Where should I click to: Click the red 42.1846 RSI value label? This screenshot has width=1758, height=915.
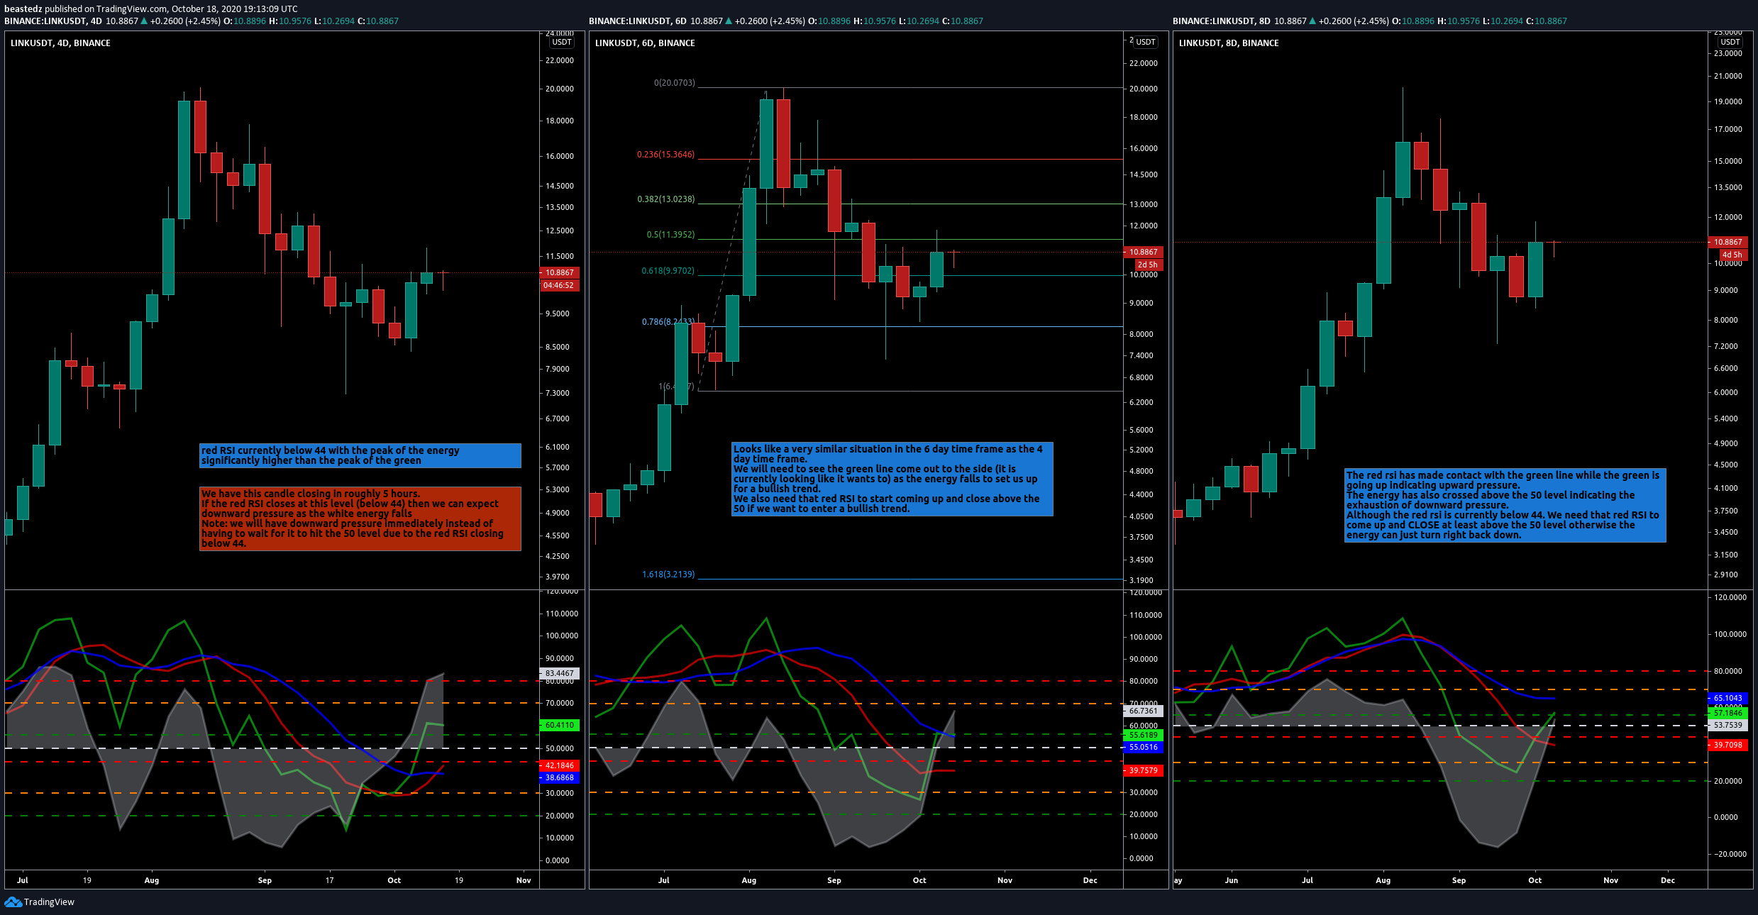click(x=560, y=765)
